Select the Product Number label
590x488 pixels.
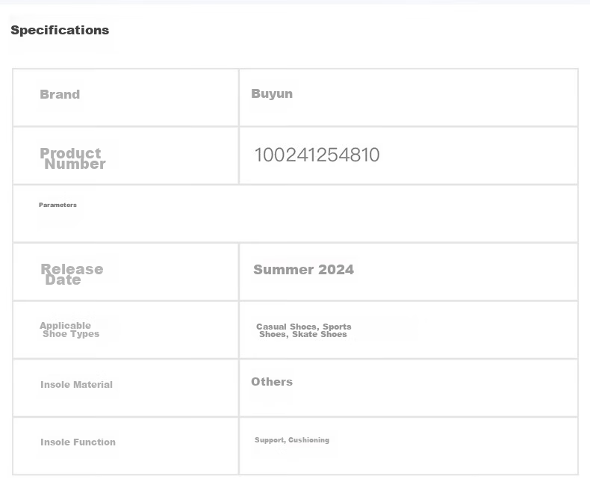pyautogui.click(x=72, y=158)
